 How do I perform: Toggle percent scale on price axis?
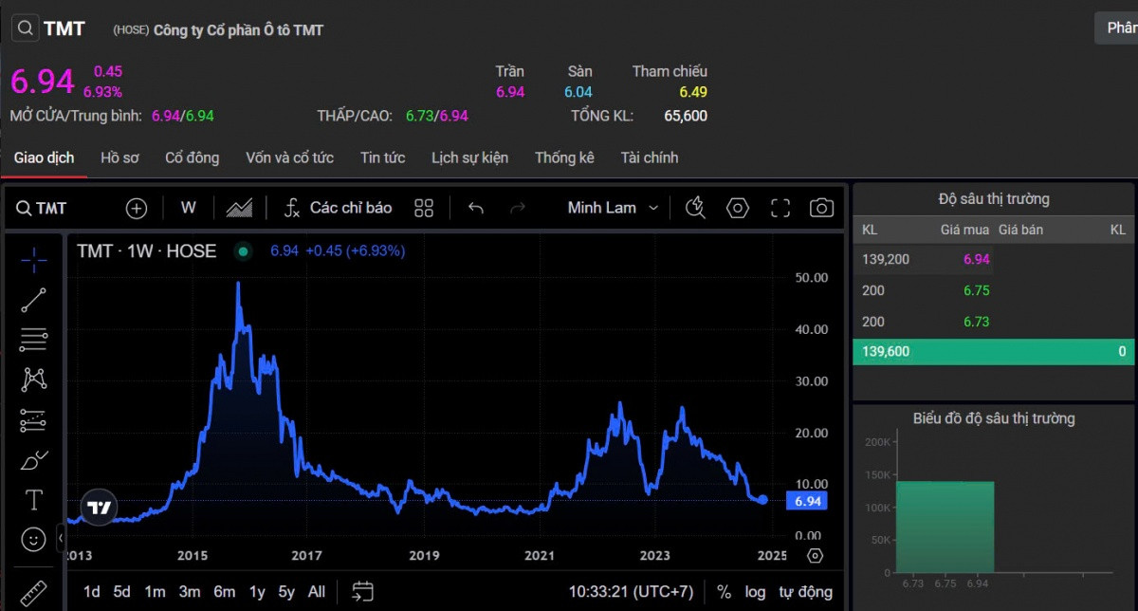pos(724,592)
